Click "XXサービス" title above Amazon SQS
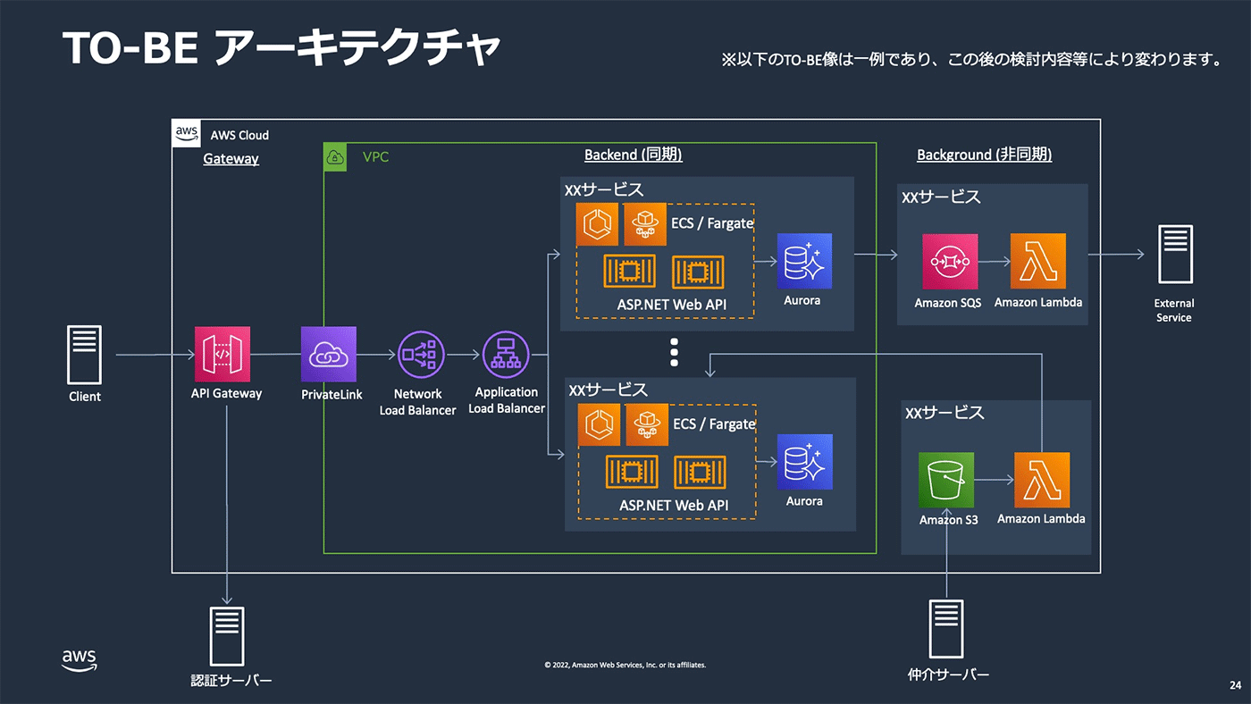This screenshot has height=704, width=1251. pos(941,197)
